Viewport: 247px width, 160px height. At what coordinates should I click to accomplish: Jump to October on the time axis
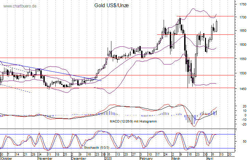click(x=7, y=158)
